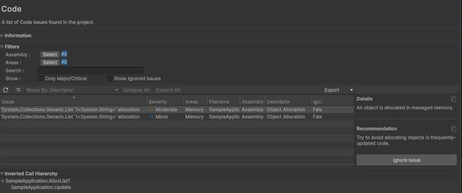Click the Ignore Issue button
Screen dimensions: 462x193
point(406,160)
